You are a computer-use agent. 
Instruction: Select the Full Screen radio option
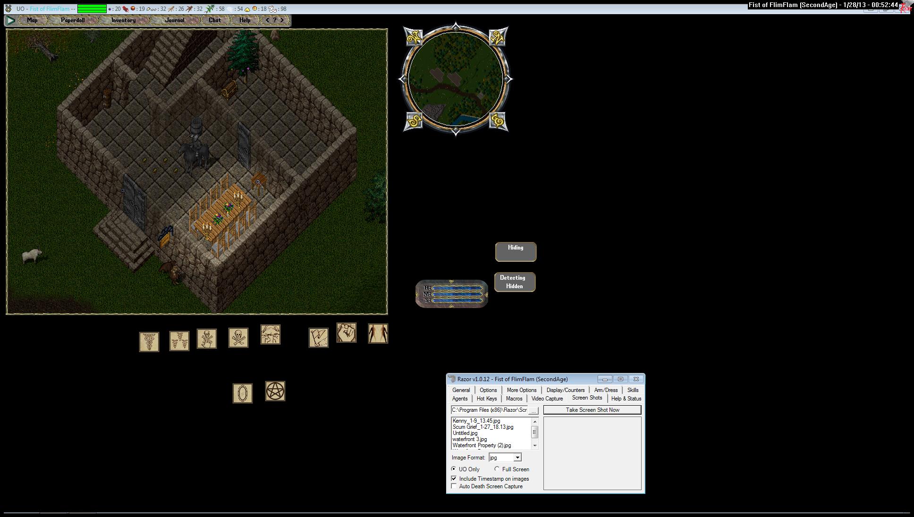click(x=497, y=469)
